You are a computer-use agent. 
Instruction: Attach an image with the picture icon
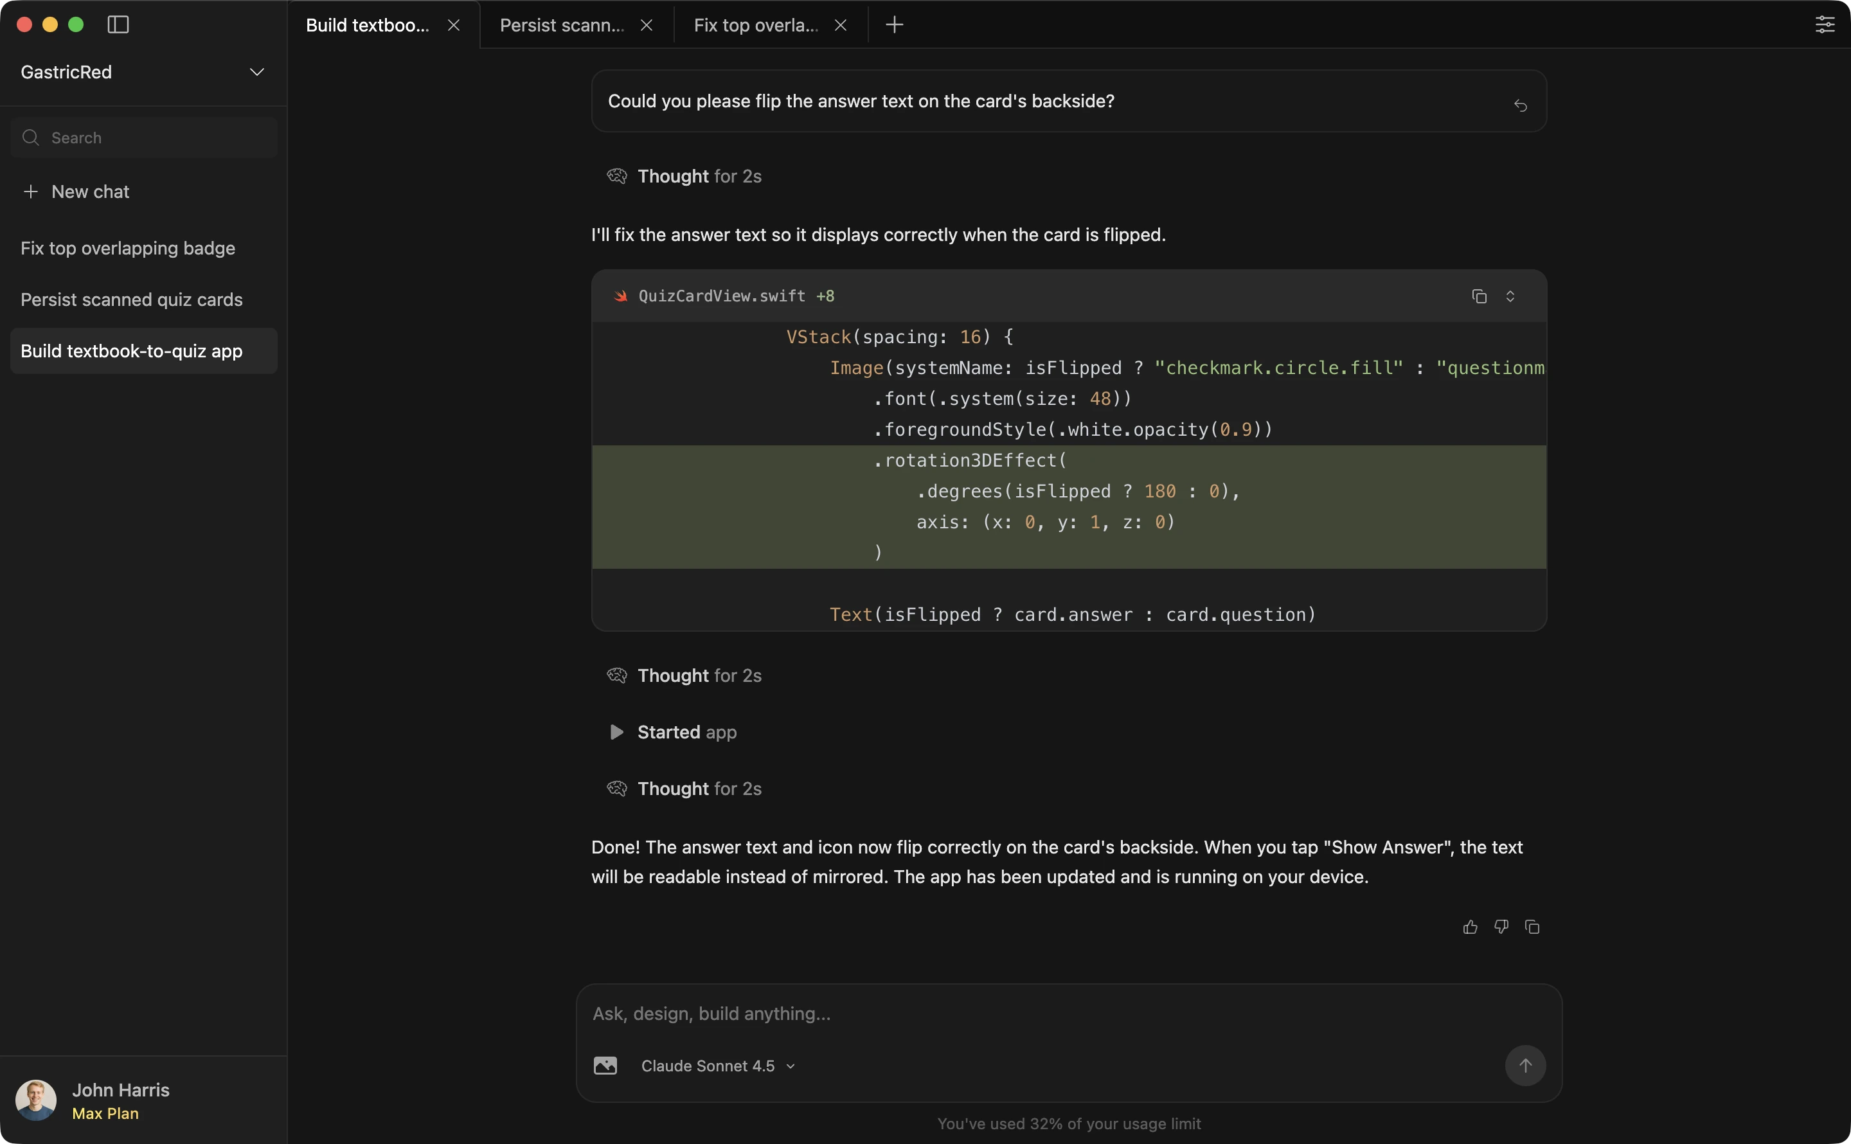coord(605,1066)
